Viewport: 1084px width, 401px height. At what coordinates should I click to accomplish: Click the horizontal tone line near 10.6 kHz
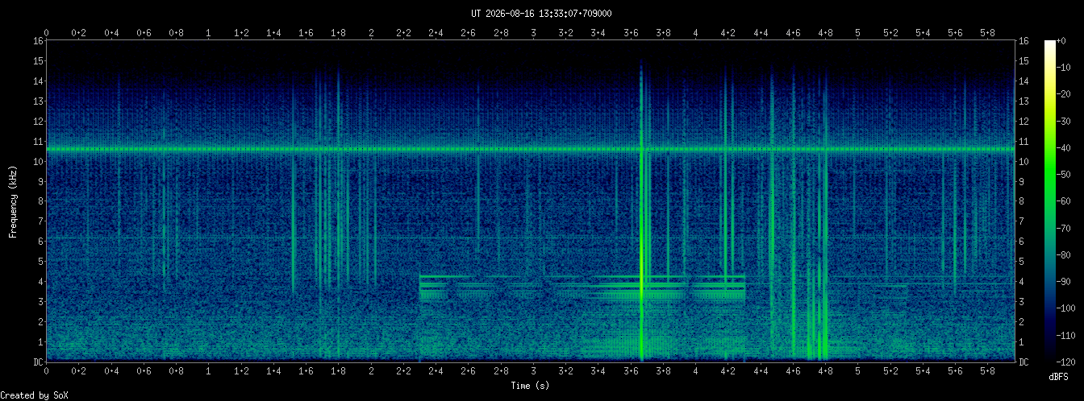tap(530, 149)
